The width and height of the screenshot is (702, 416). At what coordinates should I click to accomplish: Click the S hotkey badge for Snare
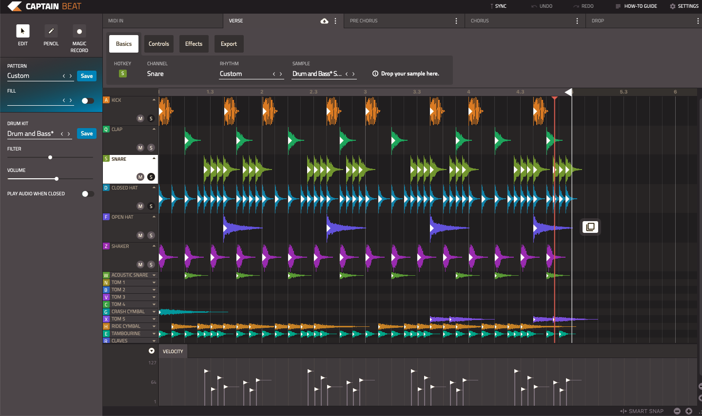[123, 74]
